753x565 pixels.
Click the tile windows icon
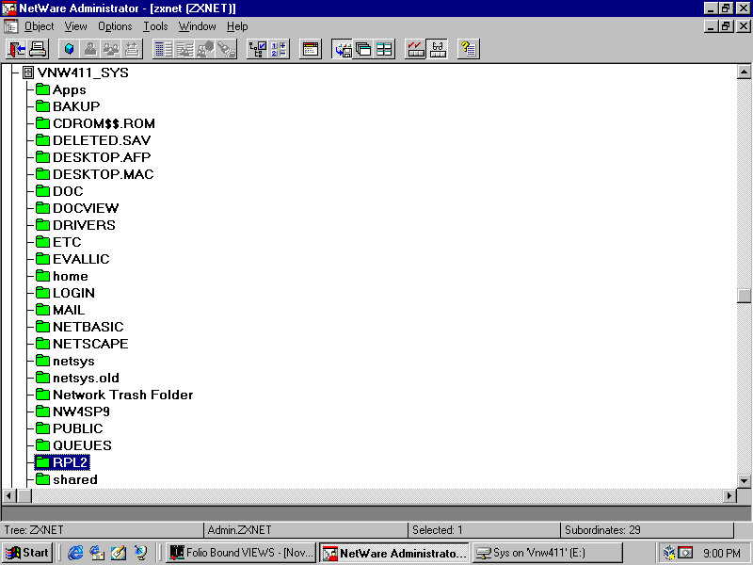pyautogui.click(x=384, y=49)
